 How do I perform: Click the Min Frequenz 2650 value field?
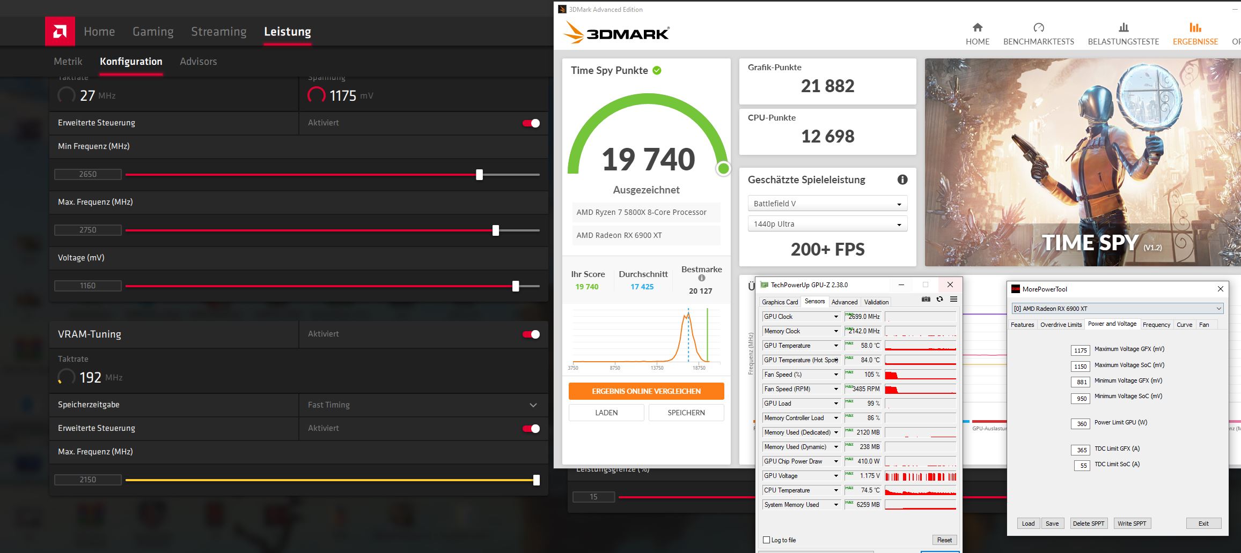(88, 175)
